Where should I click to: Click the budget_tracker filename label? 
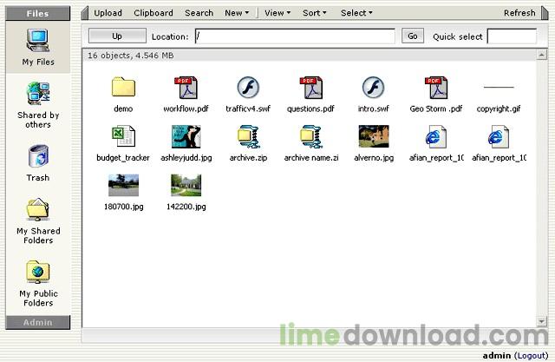click(123, 158)
